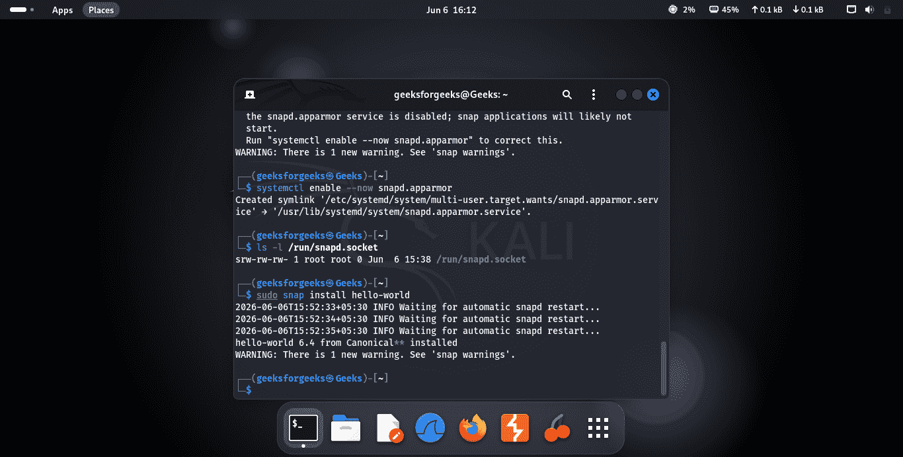
Task: Click the terminal vertical scrollbar
Action: (x=664, y=367)
